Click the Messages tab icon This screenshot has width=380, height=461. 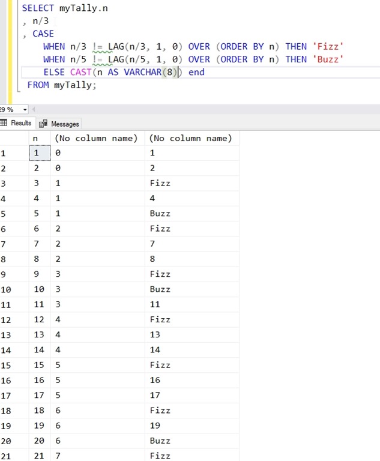43,124
